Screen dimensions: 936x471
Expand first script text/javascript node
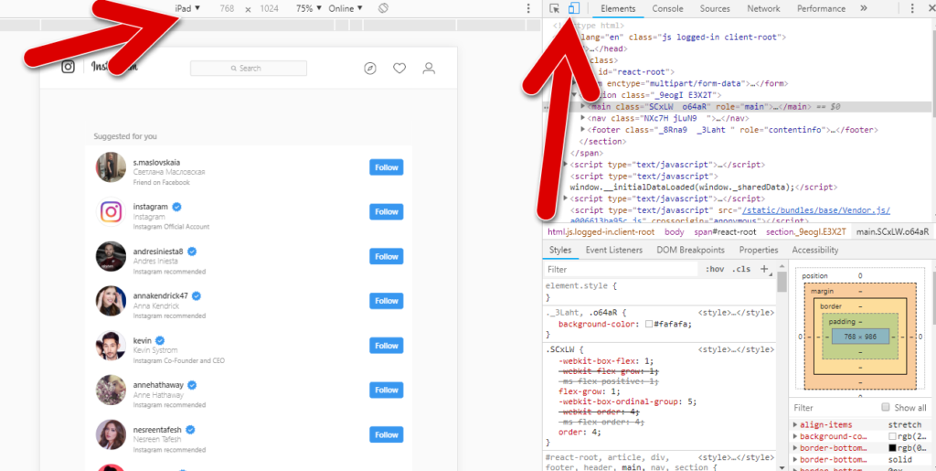tap(566, 165)
